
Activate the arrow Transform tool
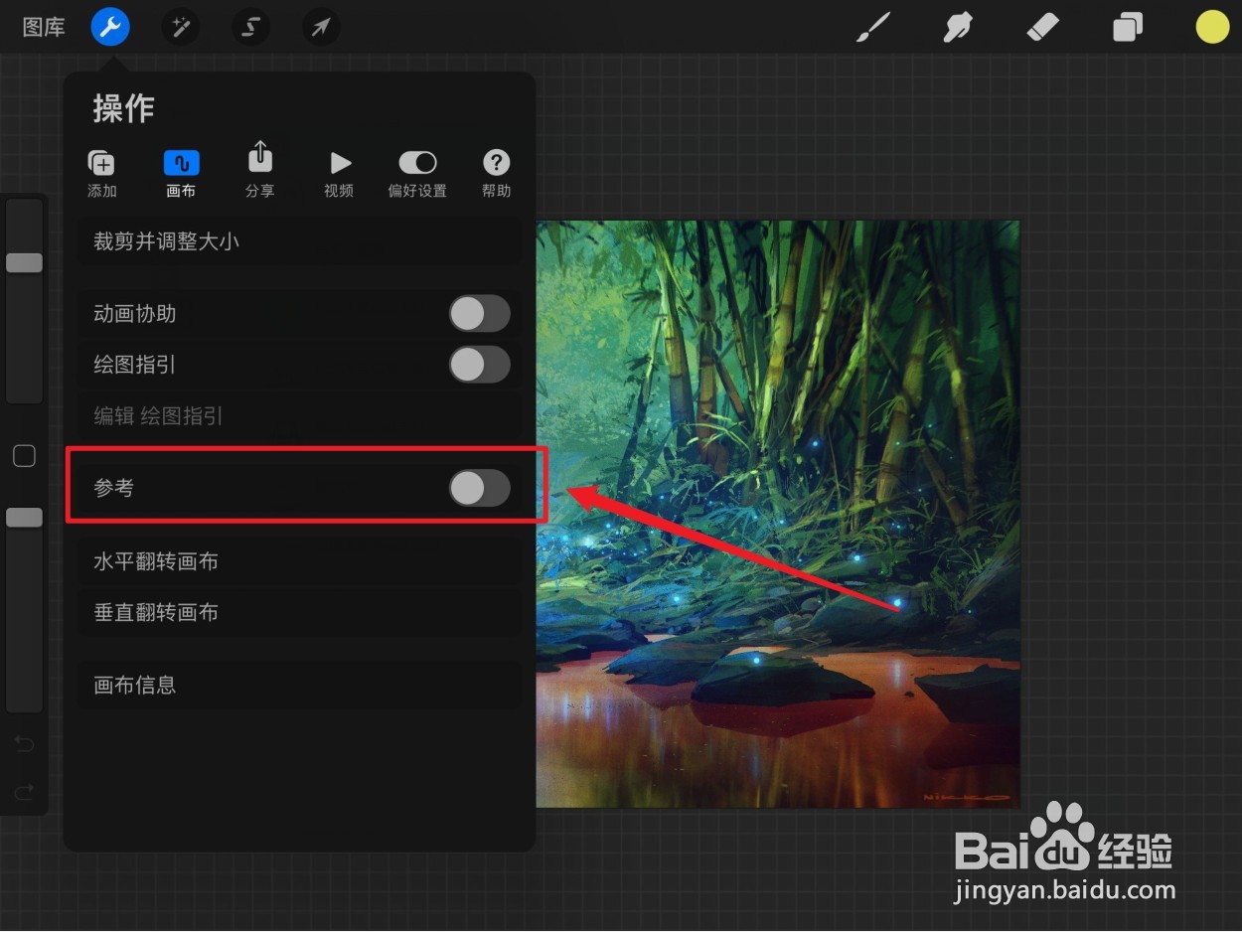pyautogui.click(x=320, y=27)
